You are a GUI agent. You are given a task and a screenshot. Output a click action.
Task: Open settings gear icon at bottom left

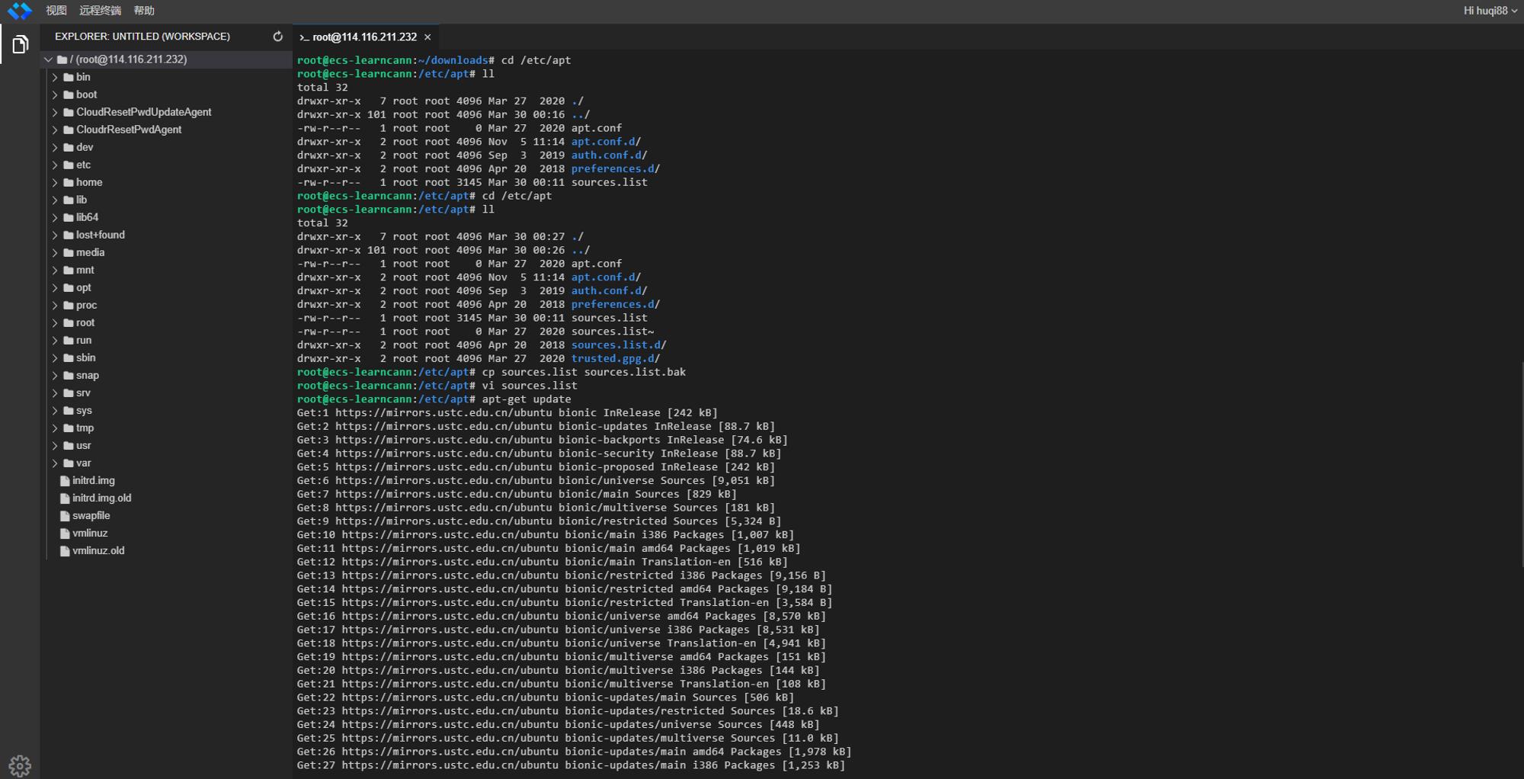[x=20, y=765]
